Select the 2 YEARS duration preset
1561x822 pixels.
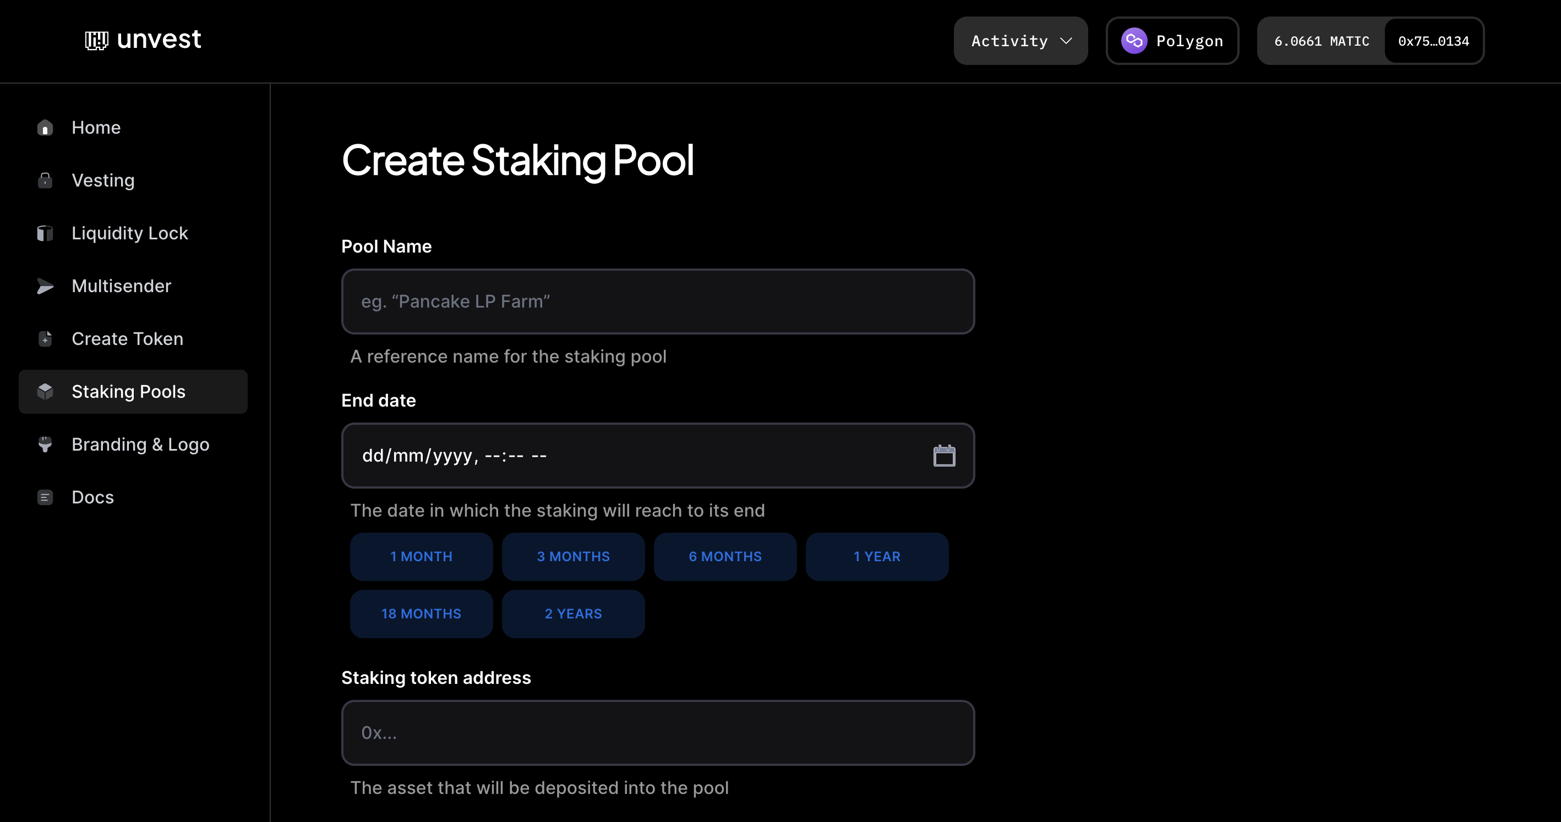point(572,613)
